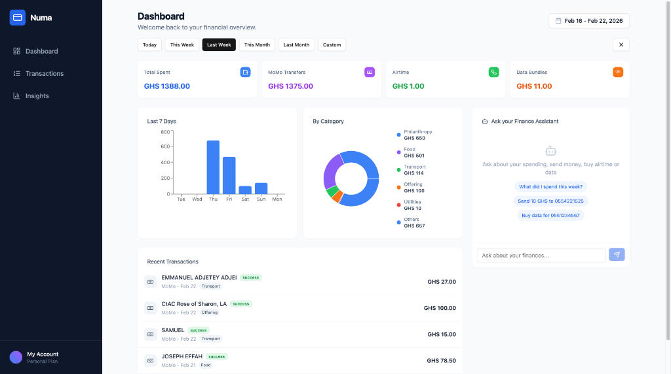The image size is (671, 374).
Task: Select the Last Month filter
Action: 297,45
